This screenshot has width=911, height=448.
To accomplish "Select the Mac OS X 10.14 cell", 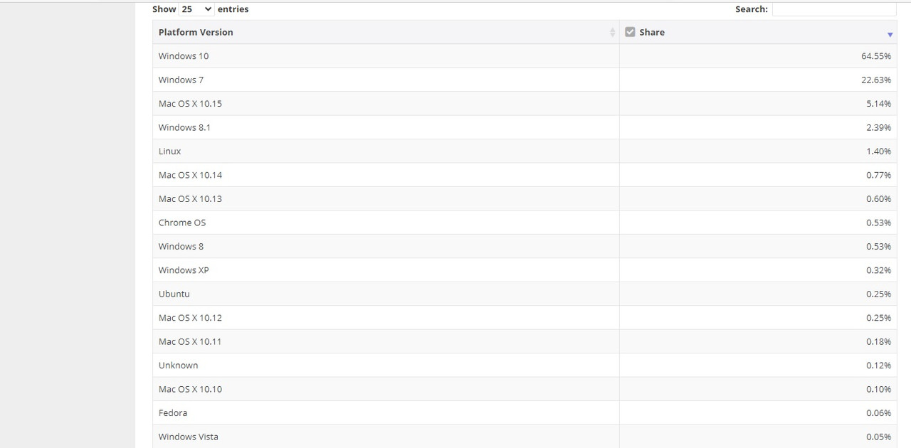I will click(386, 175).
